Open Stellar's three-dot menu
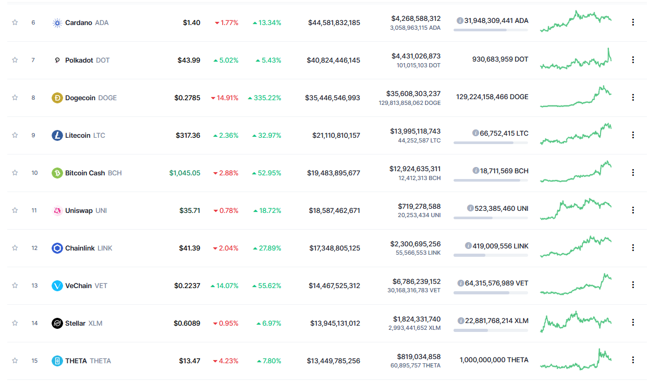The image size is (648, 381). (633, 323)
